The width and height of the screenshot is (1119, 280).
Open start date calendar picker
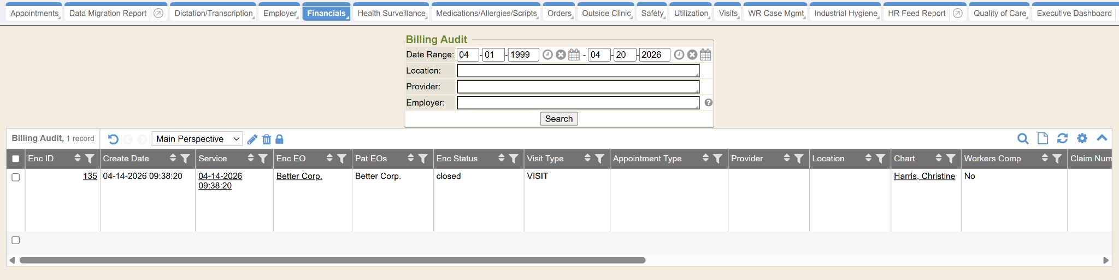(x=574, y=55)
